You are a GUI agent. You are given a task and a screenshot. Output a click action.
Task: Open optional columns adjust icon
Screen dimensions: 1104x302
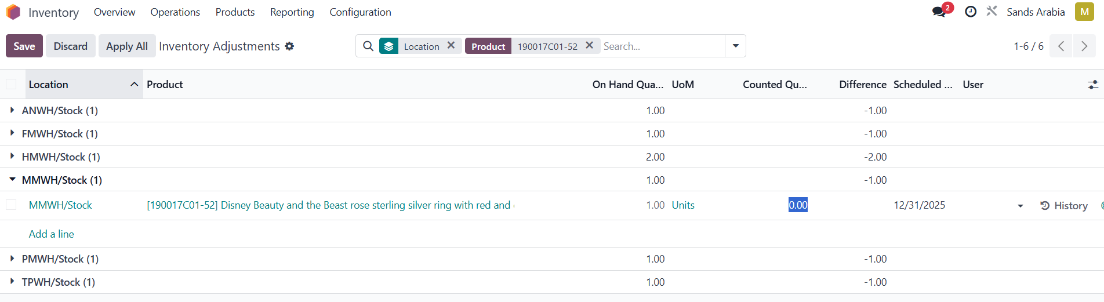[1093, 85]
